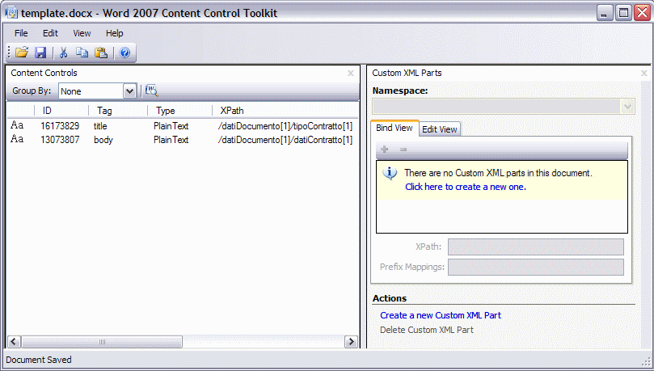Open Help using the question mark icon
This screenshot has height=371, width=654.
pos(124,53)
